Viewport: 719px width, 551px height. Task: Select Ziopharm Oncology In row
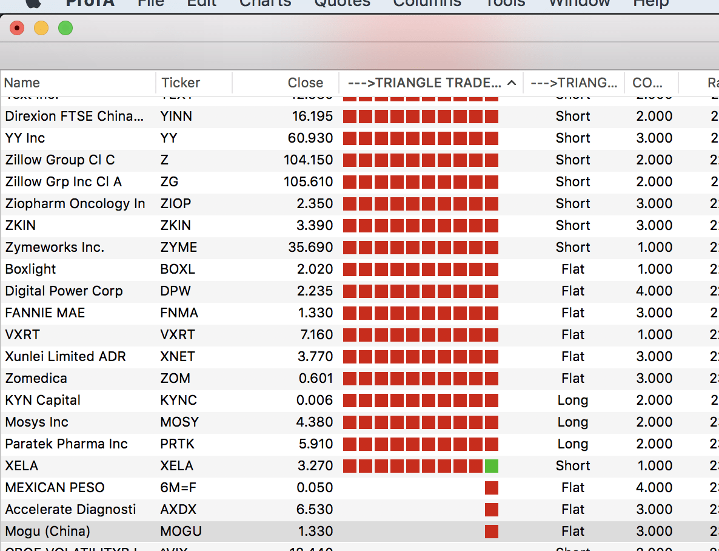coord(359,203)
